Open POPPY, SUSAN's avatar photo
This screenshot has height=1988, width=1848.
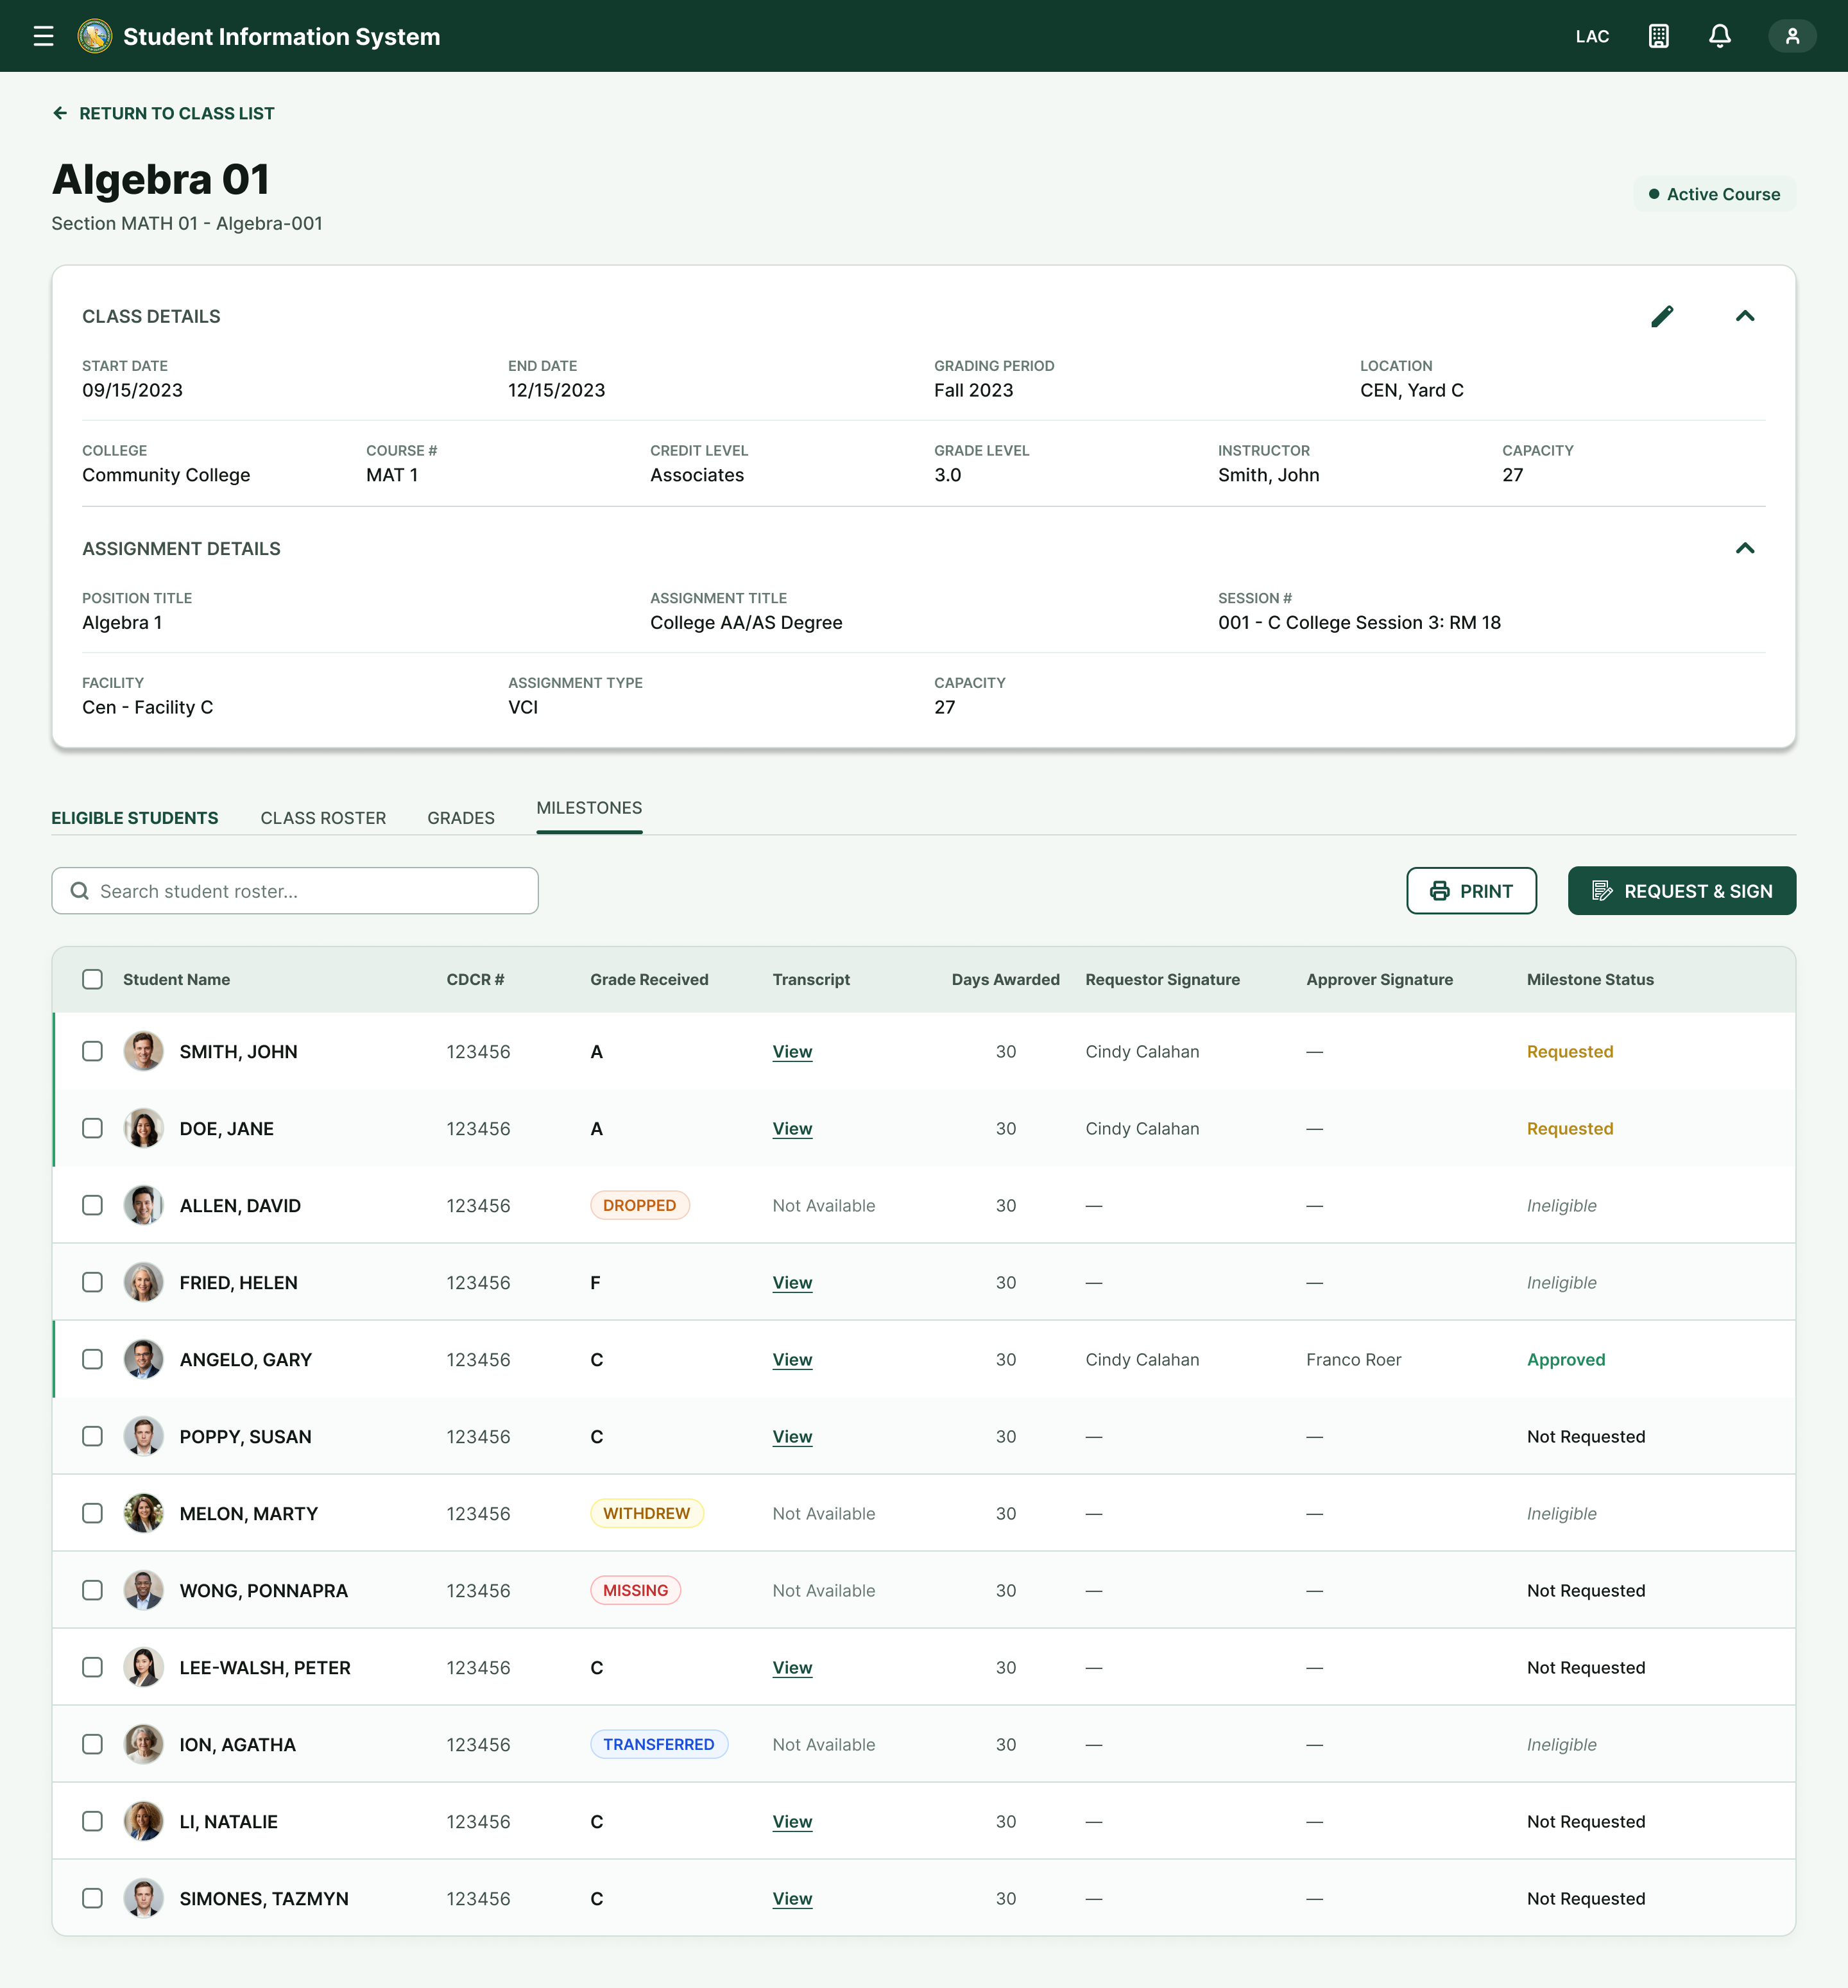click(x=143, y=1436)
